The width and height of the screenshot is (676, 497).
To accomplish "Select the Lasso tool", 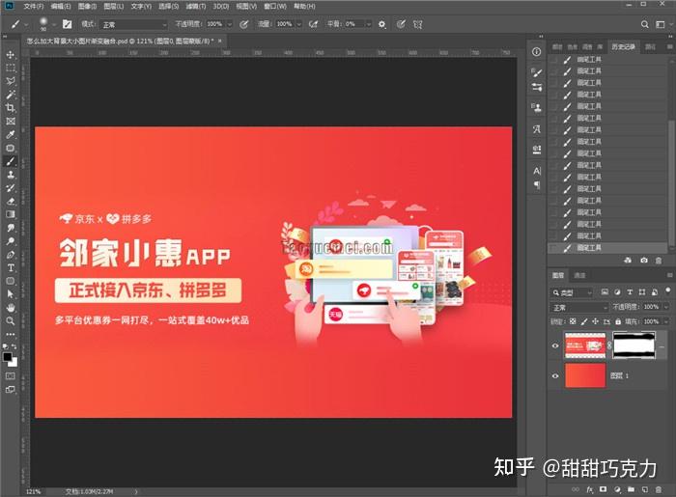I will click(x=11, y=81).
